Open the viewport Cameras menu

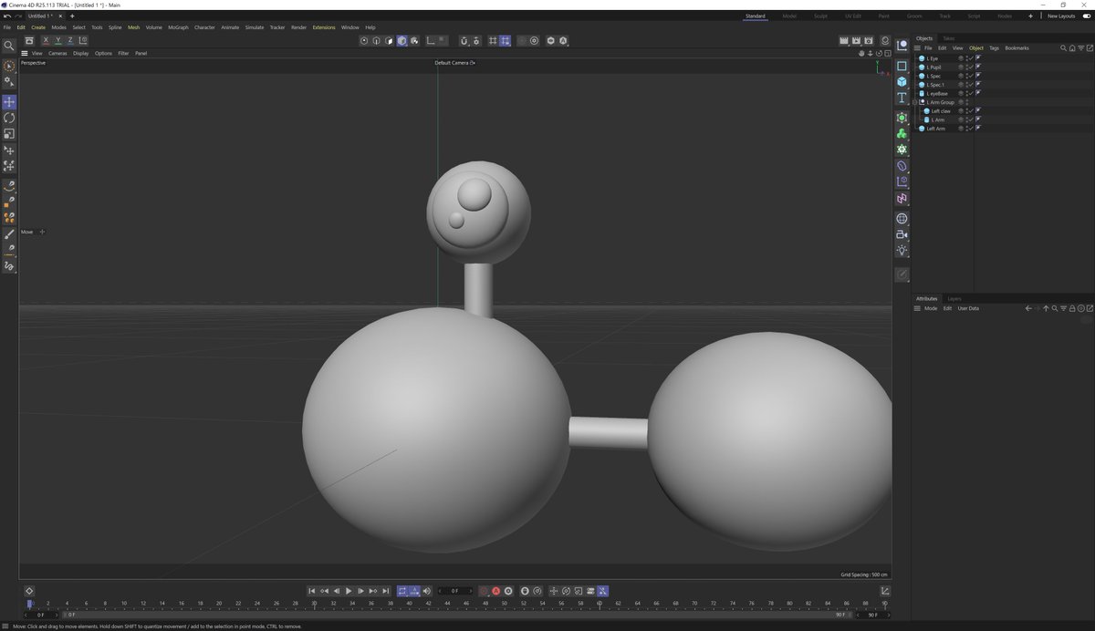tap(57, 53)
